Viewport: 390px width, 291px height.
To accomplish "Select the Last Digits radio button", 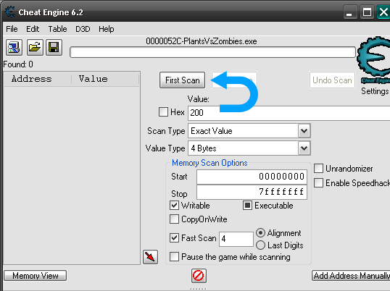I will (260, 245).
